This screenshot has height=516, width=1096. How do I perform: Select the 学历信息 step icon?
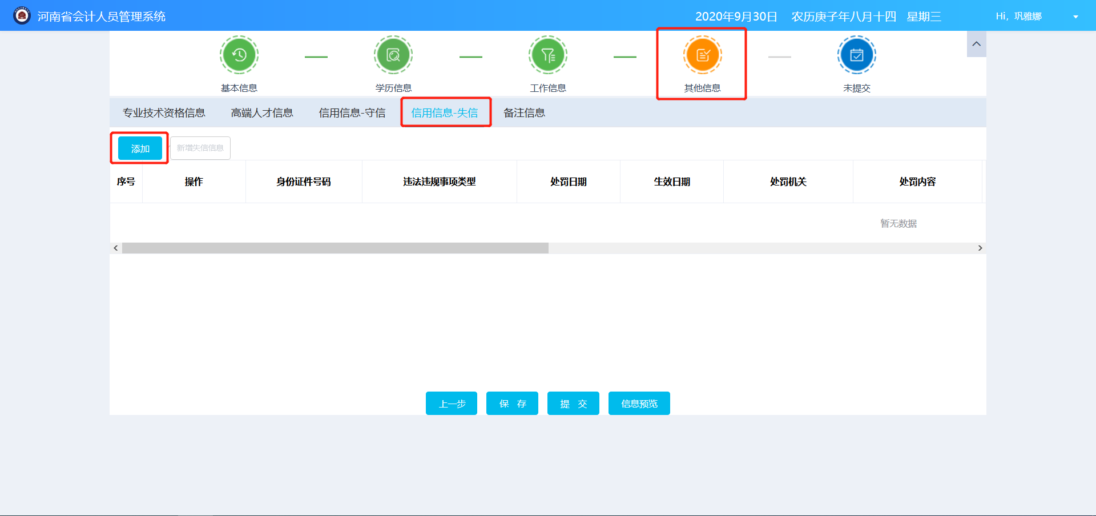click(x=393, y=55)
